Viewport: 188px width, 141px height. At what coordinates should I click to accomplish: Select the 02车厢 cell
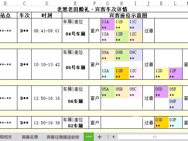(75, 126)
